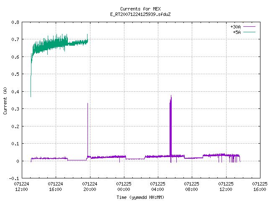Viewport: 268px width, 201px height.
Task: Click the 071225 04:00 time tick label
Action: click(157, 187)
